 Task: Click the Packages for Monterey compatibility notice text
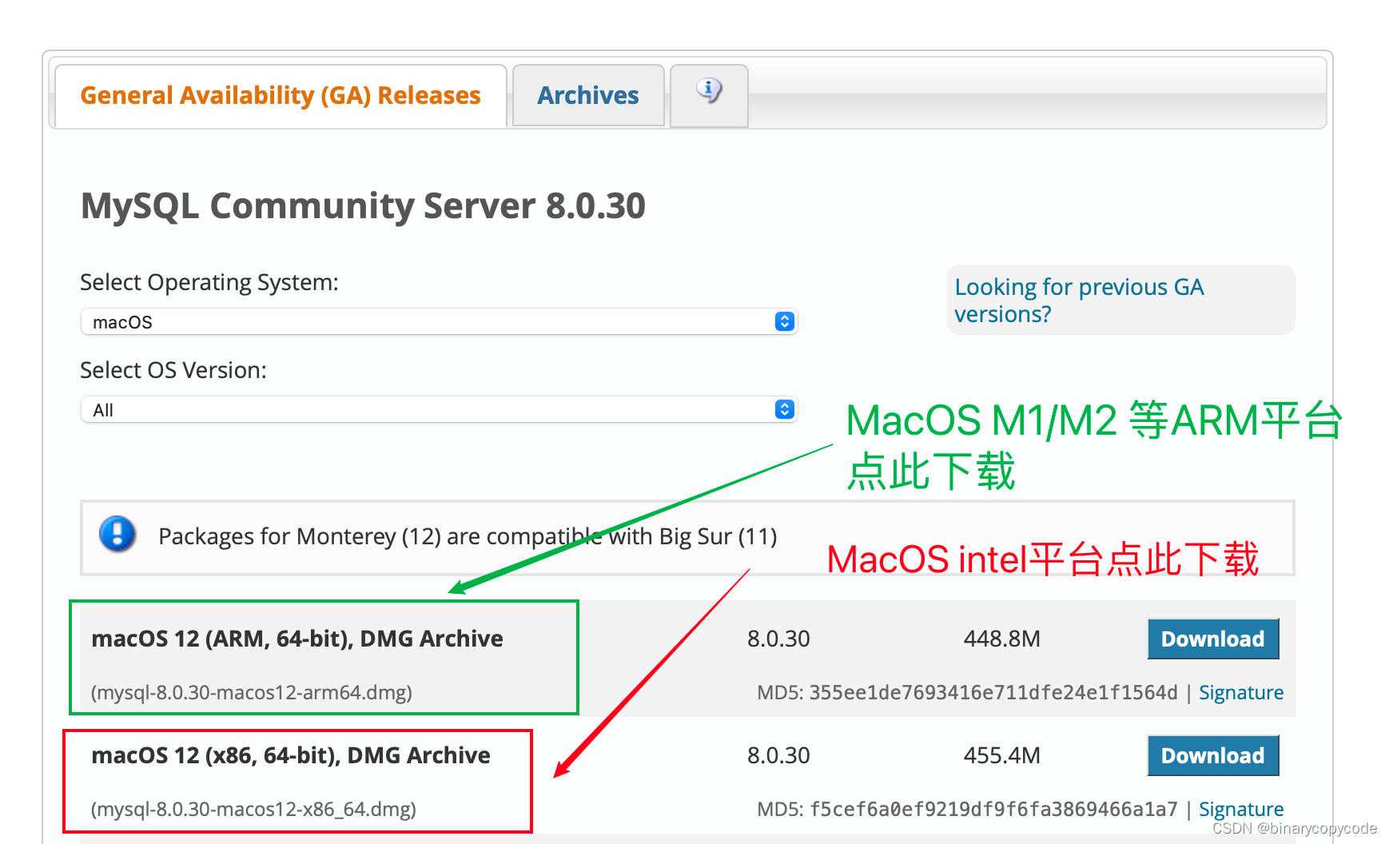click(x=468, y=536)
